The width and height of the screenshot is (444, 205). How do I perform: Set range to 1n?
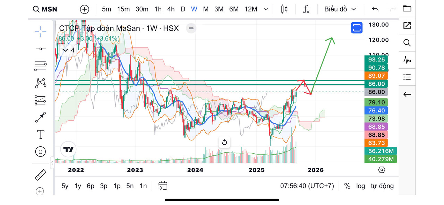[x=143, y=186]
